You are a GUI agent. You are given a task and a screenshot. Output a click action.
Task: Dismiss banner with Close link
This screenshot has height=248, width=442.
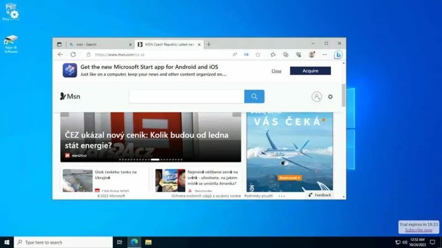(x=276, y=71)
